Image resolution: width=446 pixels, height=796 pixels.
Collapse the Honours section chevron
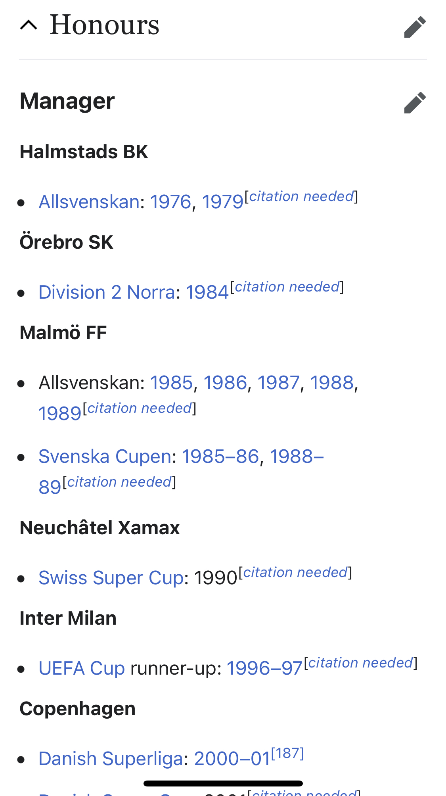coord(29,25)
